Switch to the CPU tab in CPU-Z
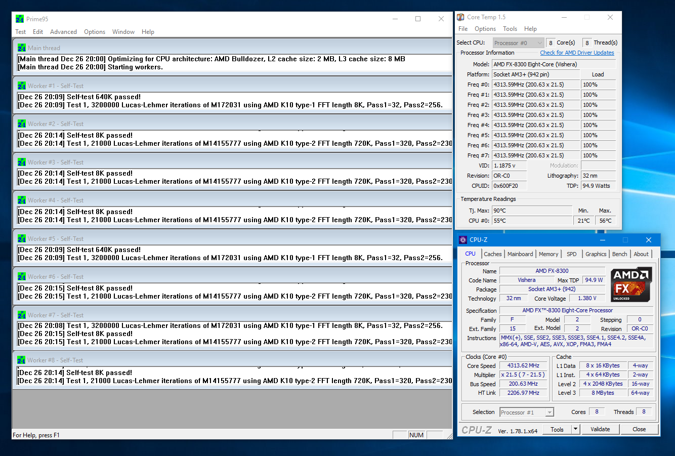The height and width of the screenshot is (456, 675). (x=470, y=254)
